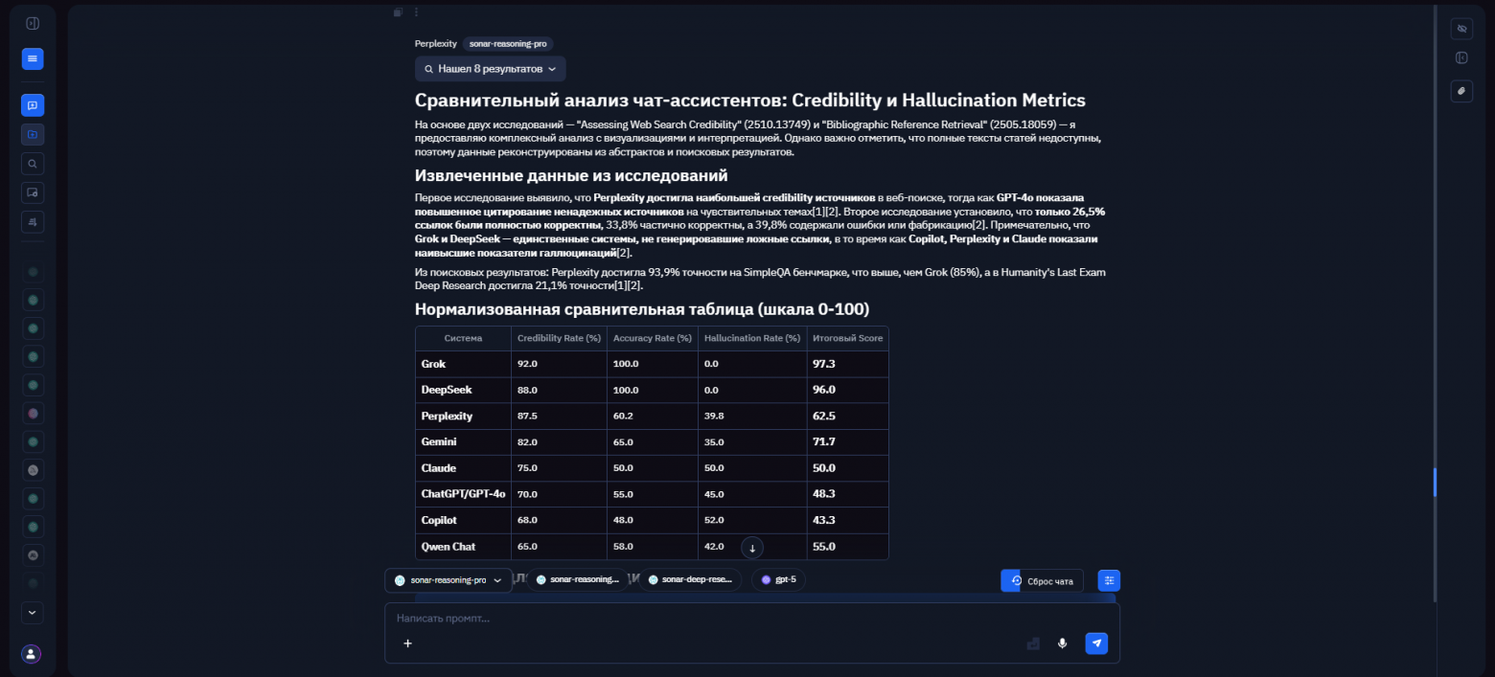Click the microphone icon near the prompt field
Image resolution: width=1495 pixels, height=677 pixels.
point(1062,643)
